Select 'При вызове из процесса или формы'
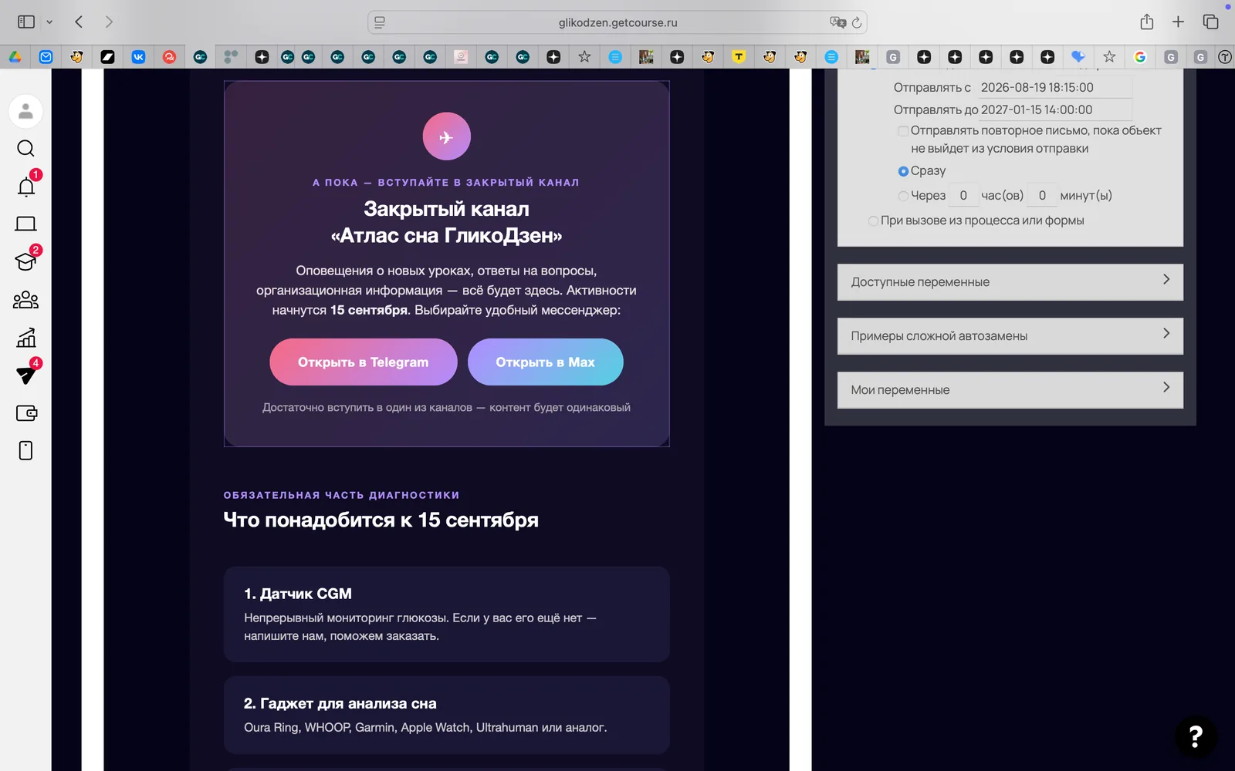The height and width of the screenshot is (771, 1235). (873, 221)
